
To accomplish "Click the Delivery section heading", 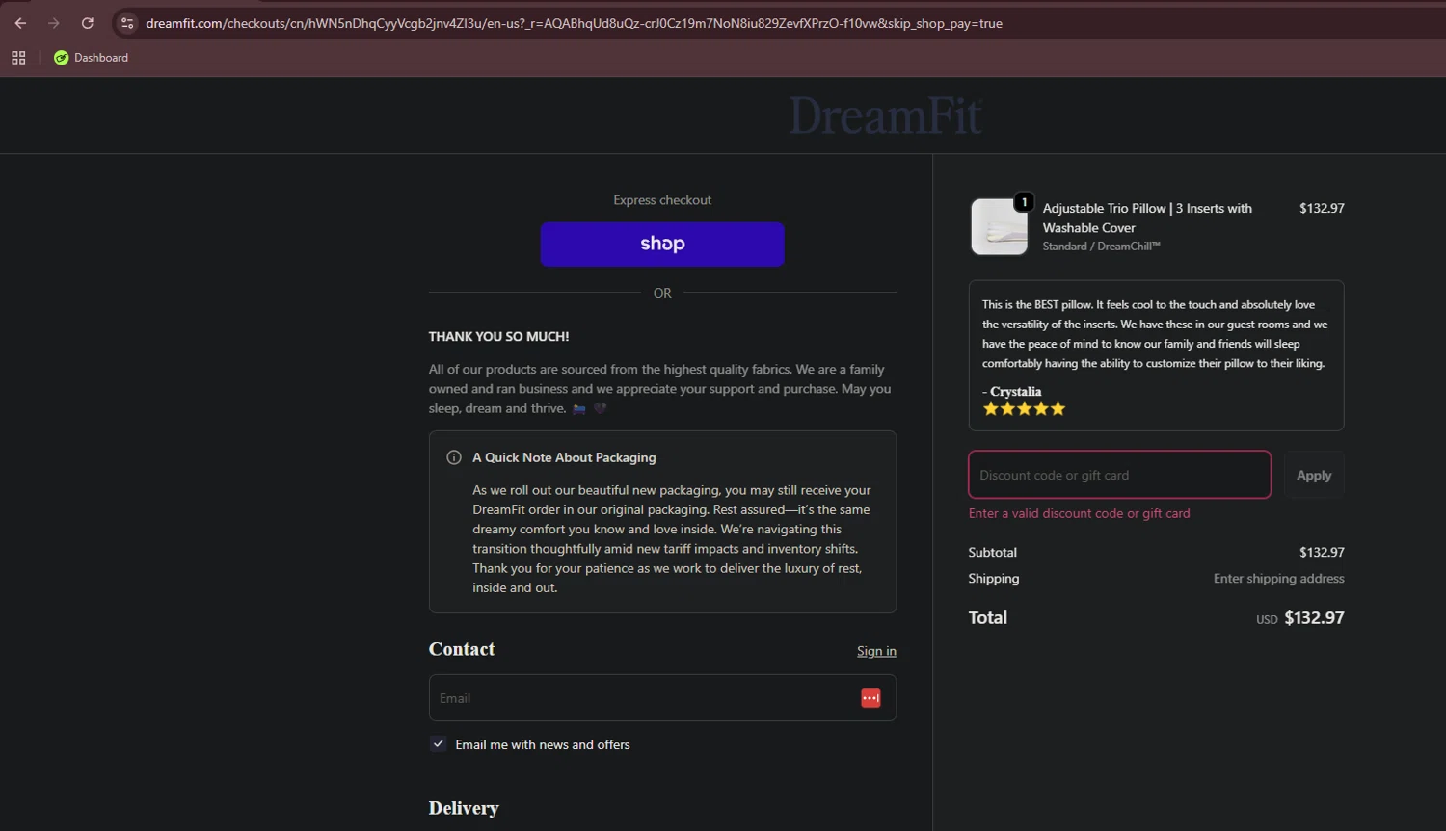I will point(464,808).
